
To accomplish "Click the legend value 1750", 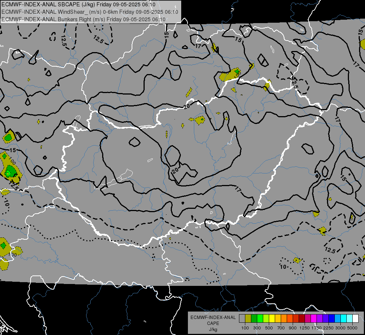I will pos(317,328).
